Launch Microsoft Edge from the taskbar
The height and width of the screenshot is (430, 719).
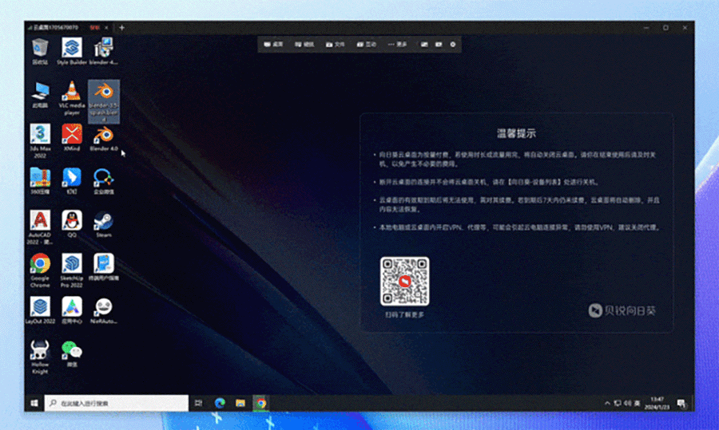(220, 403)
